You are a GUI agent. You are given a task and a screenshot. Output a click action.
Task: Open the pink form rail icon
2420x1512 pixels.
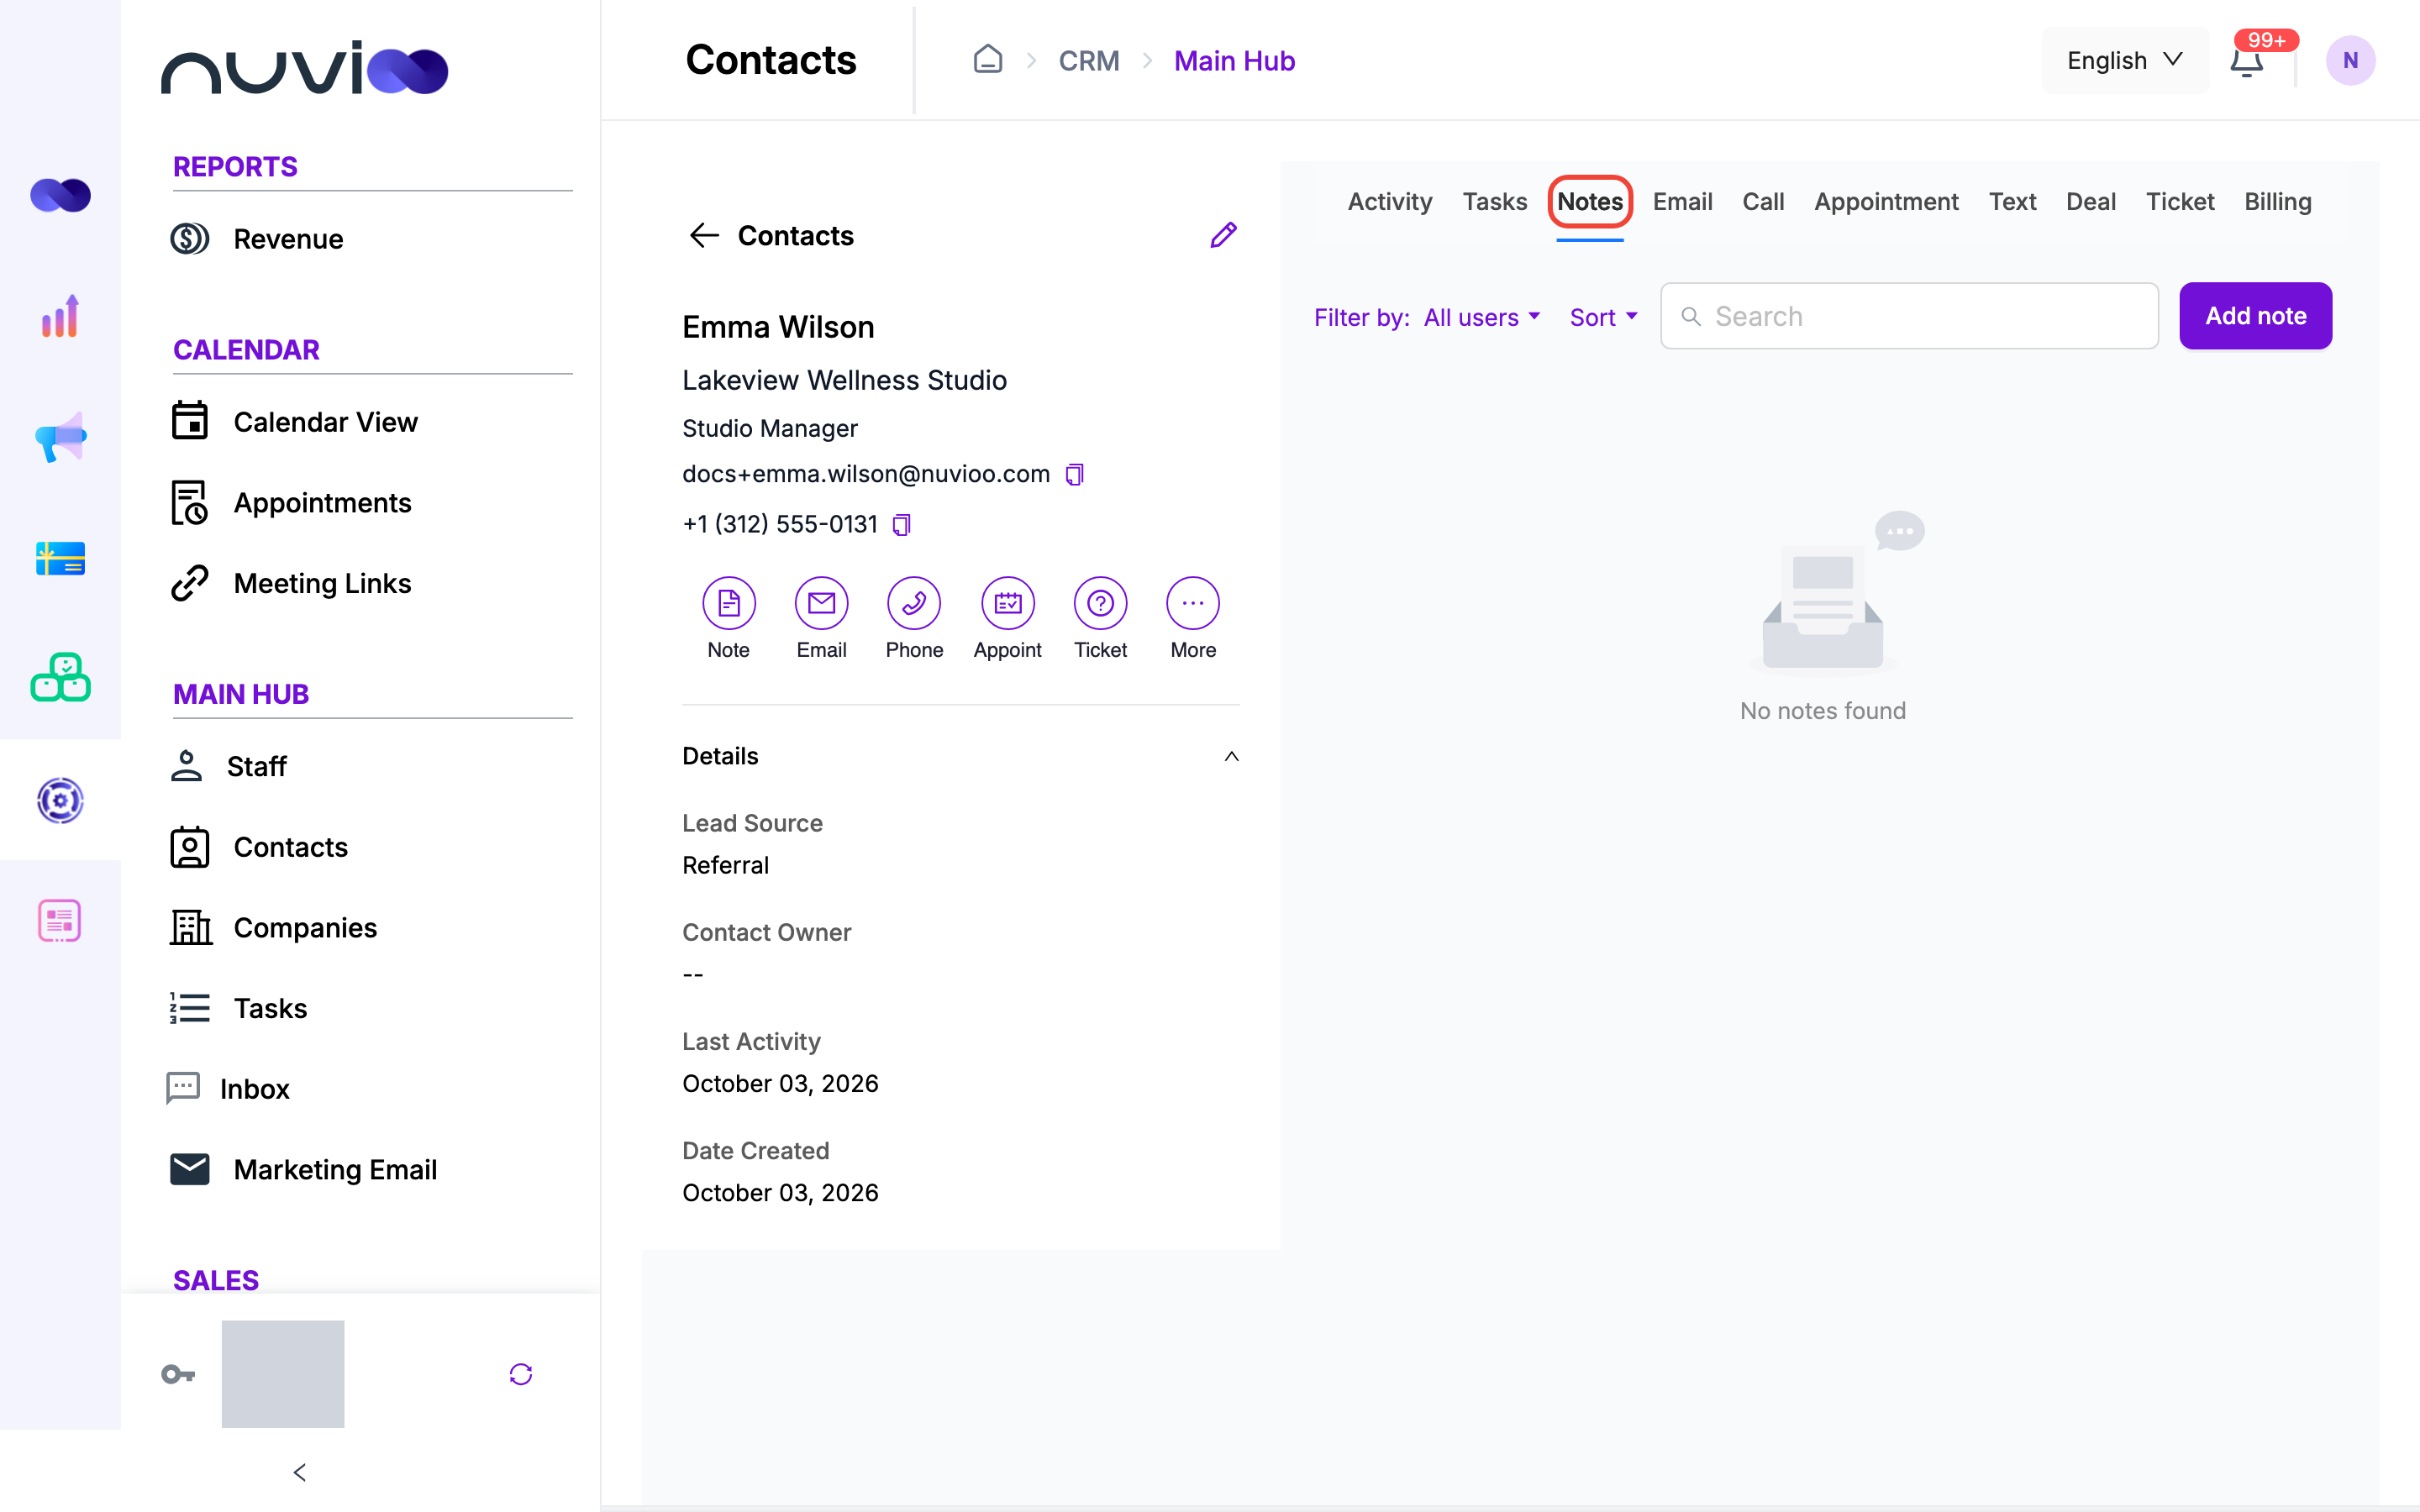[60, 920]
